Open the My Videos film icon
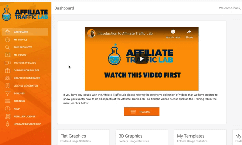Viewport: 242px width, 145px height. [x=7, y=55]
